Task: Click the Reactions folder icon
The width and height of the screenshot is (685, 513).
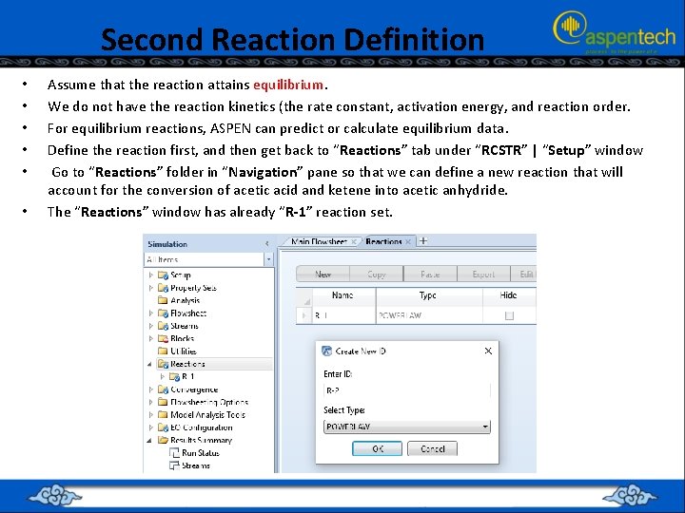Action: click(163, 364)
